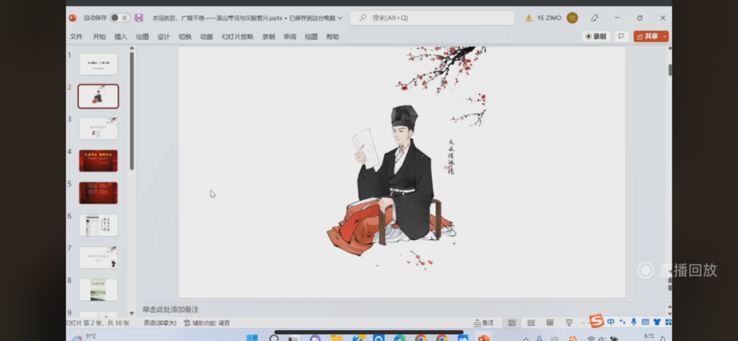The width and height of the screenshot is (738, 341).
Task: Select slide 8 thumbnail
Action: point(98,290)
